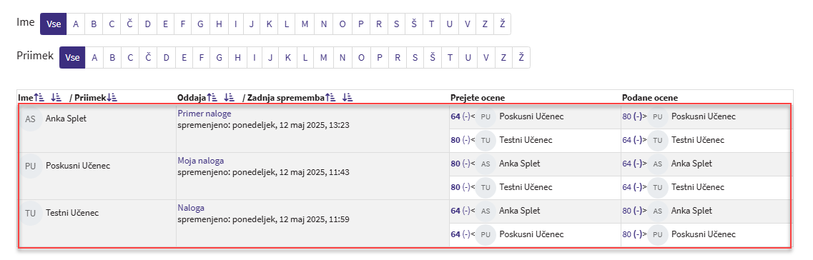Click PU avatar in Anka Splet's received grades
The image size is (813, 260).
coord(486,117)
